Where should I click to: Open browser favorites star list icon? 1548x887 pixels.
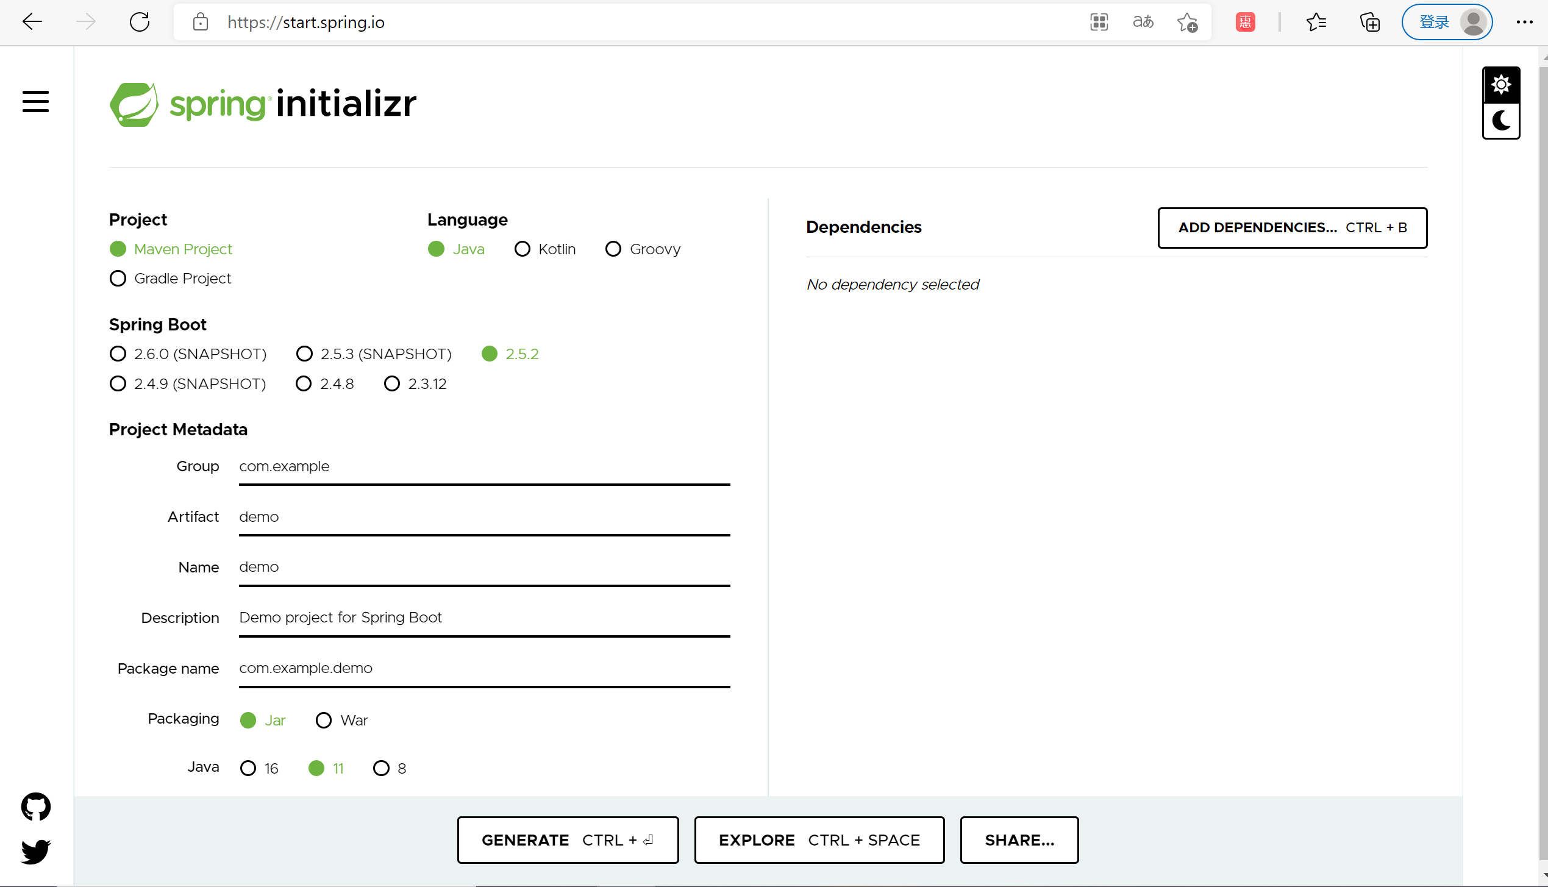[1316, 23]
